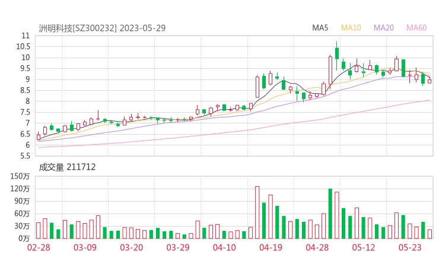Click the MA20 legend label
The width and height of the screenshot is (439, 261).
[x=384, y=28]
